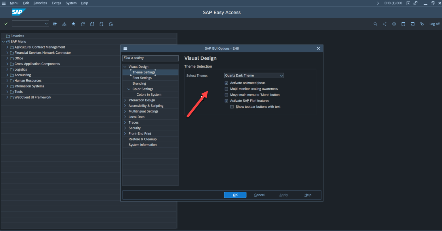Click the Print icon in toolbar
The width and height of the screenshot is (442, 231).
pyautogui.click(x=394, y=24)
